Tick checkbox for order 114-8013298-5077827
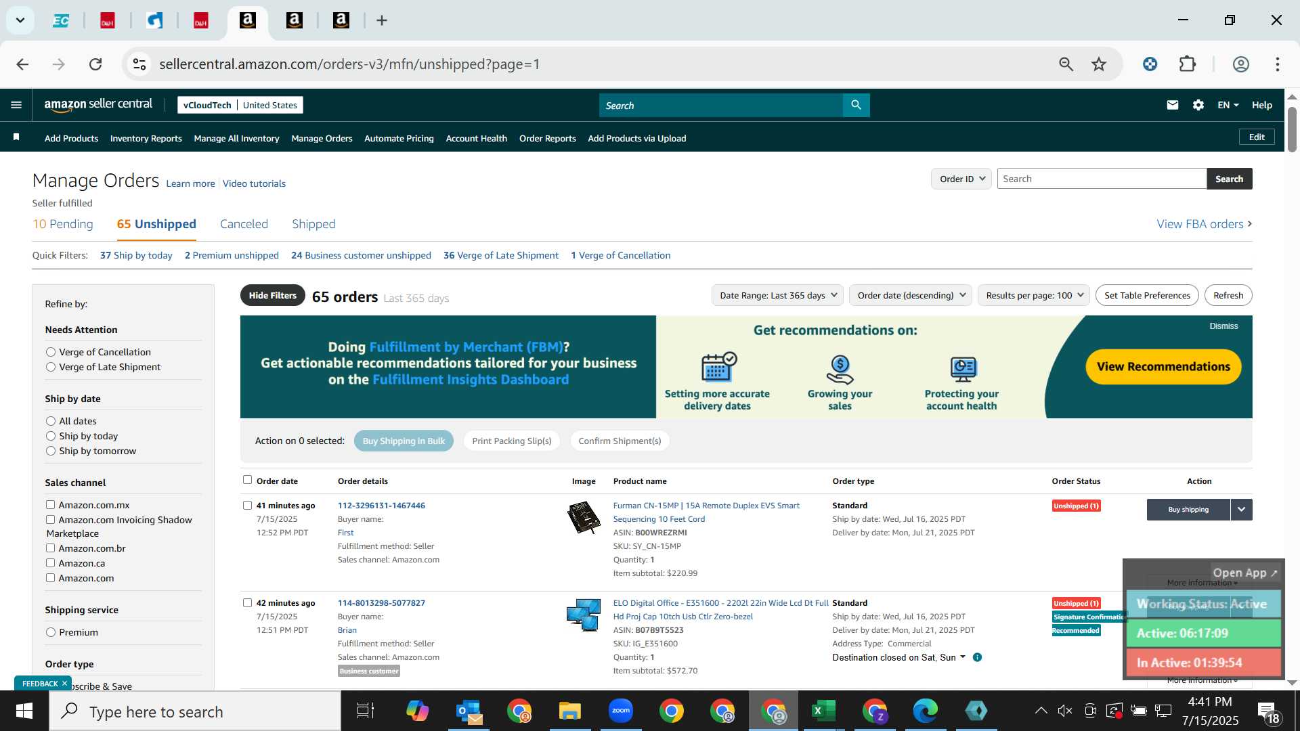1300x731 pixels. tap(247, 603)
